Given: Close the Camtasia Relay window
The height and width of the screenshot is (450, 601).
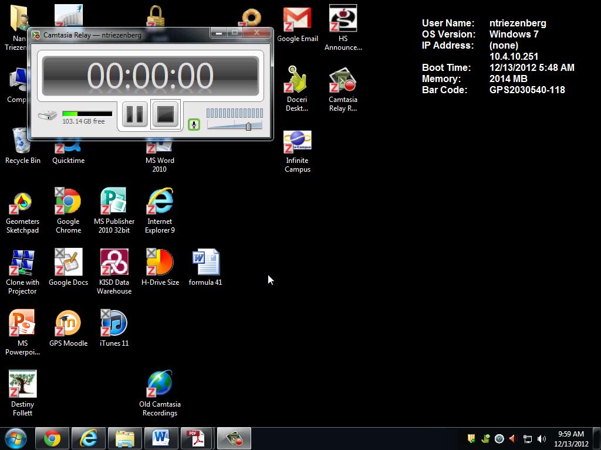Looking at the screenshot, I should 257,33.
